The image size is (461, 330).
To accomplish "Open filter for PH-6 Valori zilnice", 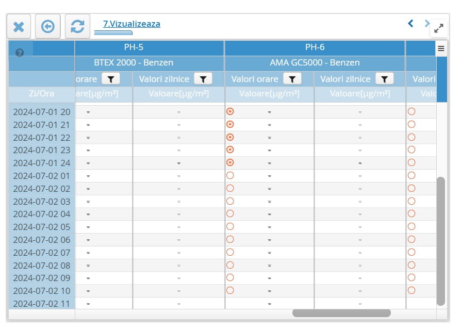I will (x=384, y=79).
